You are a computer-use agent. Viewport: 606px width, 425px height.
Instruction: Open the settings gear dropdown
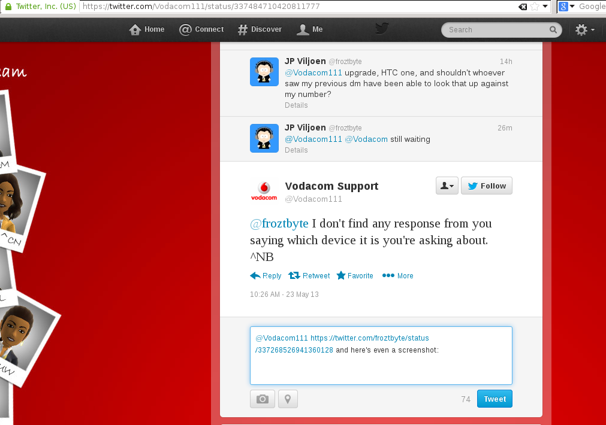584,30
